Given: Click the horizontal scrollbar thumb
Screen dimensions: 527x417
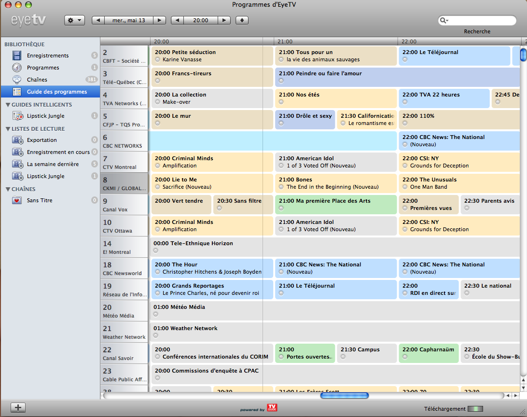Looking at the screenshot, I should pyautogui.click(x=345, y=395).
